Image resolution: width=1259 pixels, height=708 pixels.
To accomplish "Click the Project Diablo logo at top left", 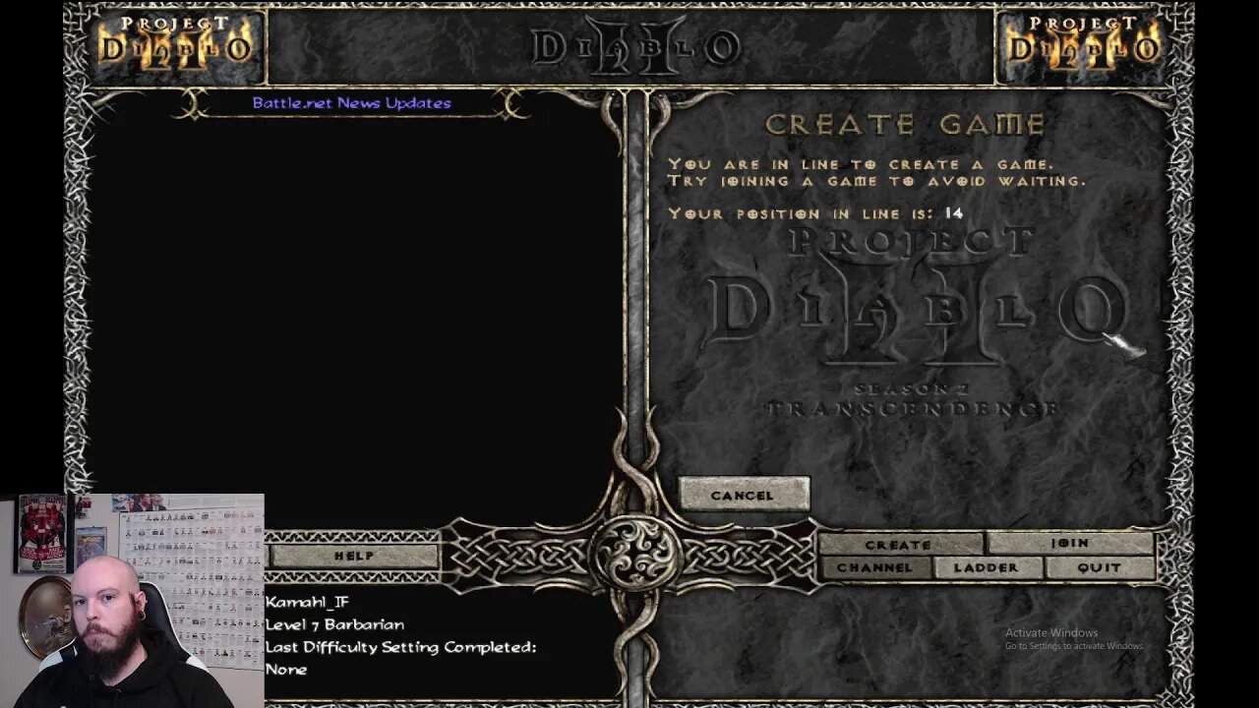I will coord(173,41).
